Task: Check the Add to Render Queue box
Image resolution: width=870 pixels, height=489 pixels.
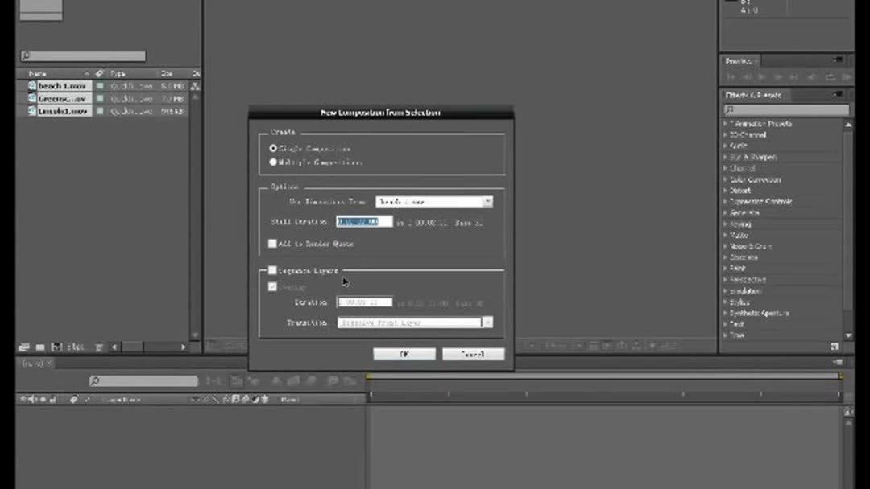Action: click(x=272, y=242)
